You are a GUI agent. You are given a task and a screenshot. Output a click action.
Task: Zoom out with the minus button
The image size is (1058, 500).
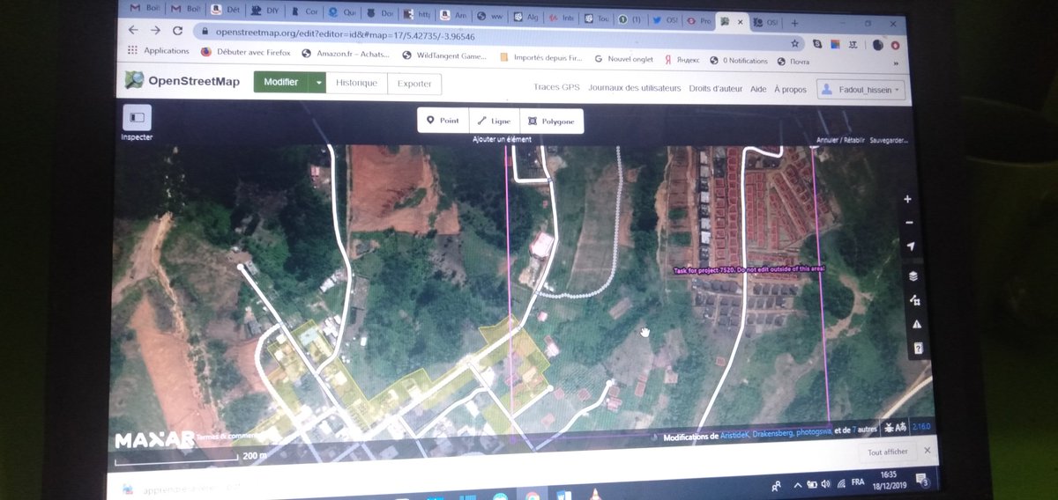[909, 223]
